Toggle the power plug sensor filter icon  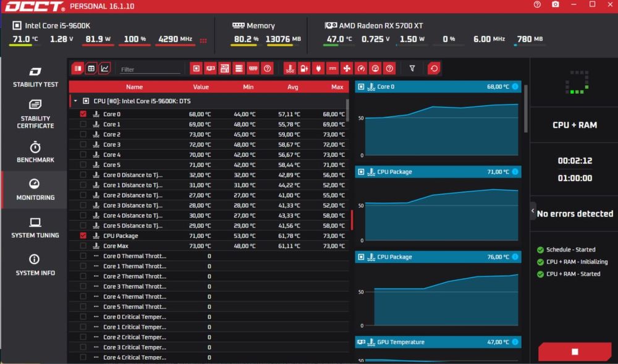318,69
